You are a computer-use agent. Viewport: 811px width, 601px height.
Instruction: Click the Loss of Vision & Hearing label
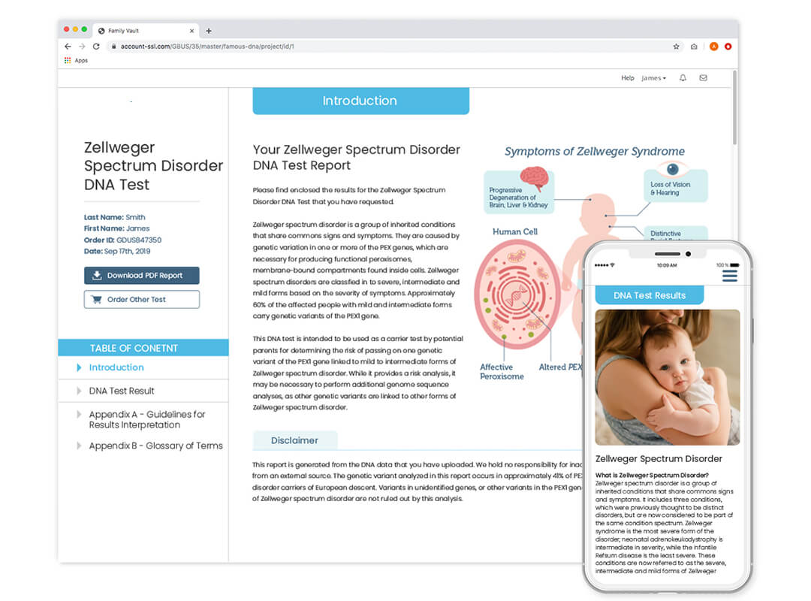pos(671,189)
